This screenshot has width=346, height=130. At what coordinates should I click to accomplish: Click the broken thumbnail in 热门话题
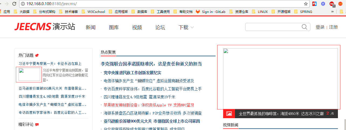29,74
